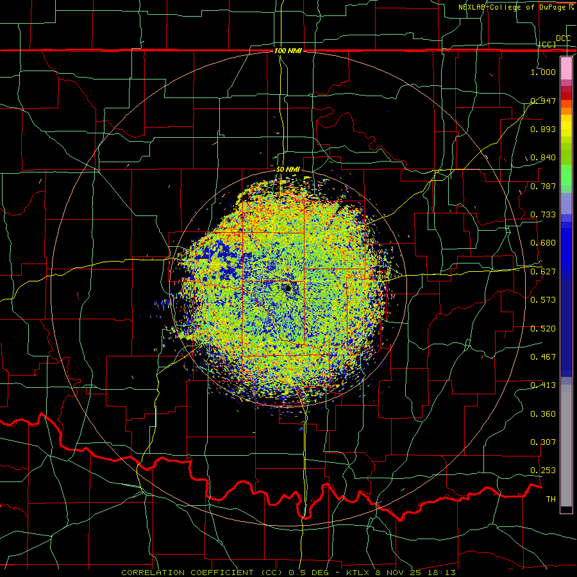The image size is (577, 577).
Task: Select the 0.520 scale value
Action: click(x=543, y=329)
